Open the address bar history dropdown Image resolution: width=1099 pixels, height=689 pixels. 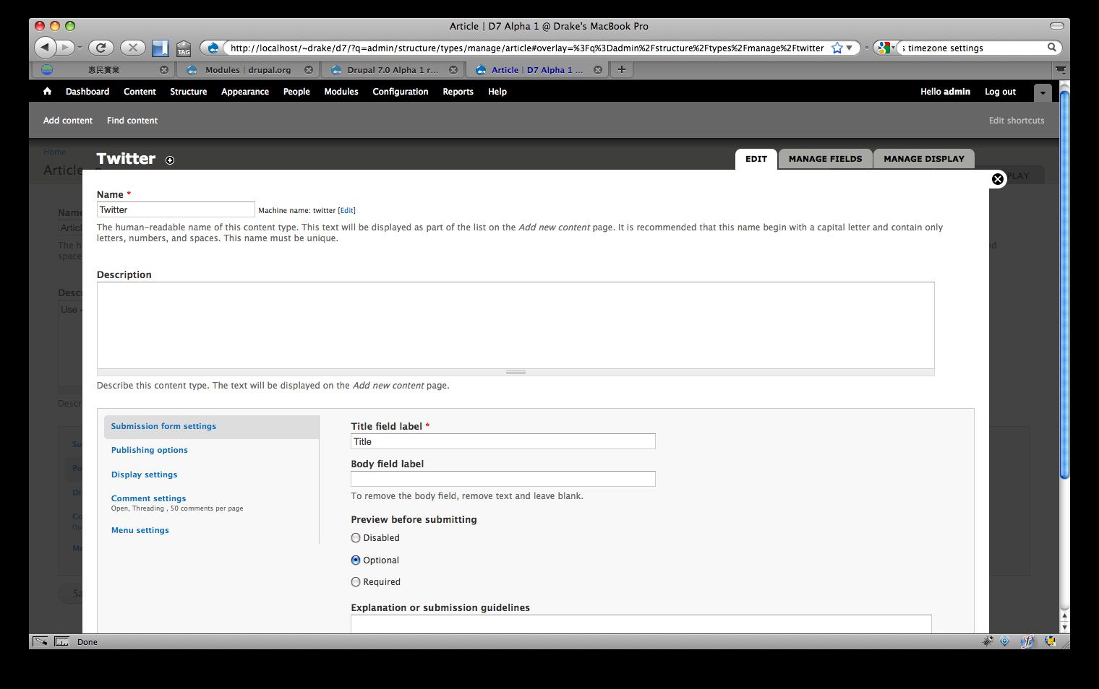click(850, 48)
